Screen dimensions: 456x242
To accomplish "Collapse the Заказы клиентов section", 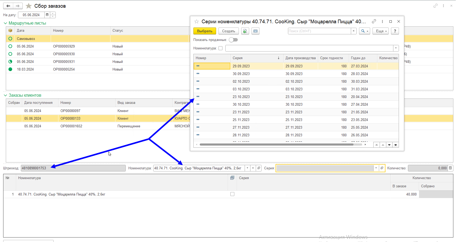I will 5,95.
